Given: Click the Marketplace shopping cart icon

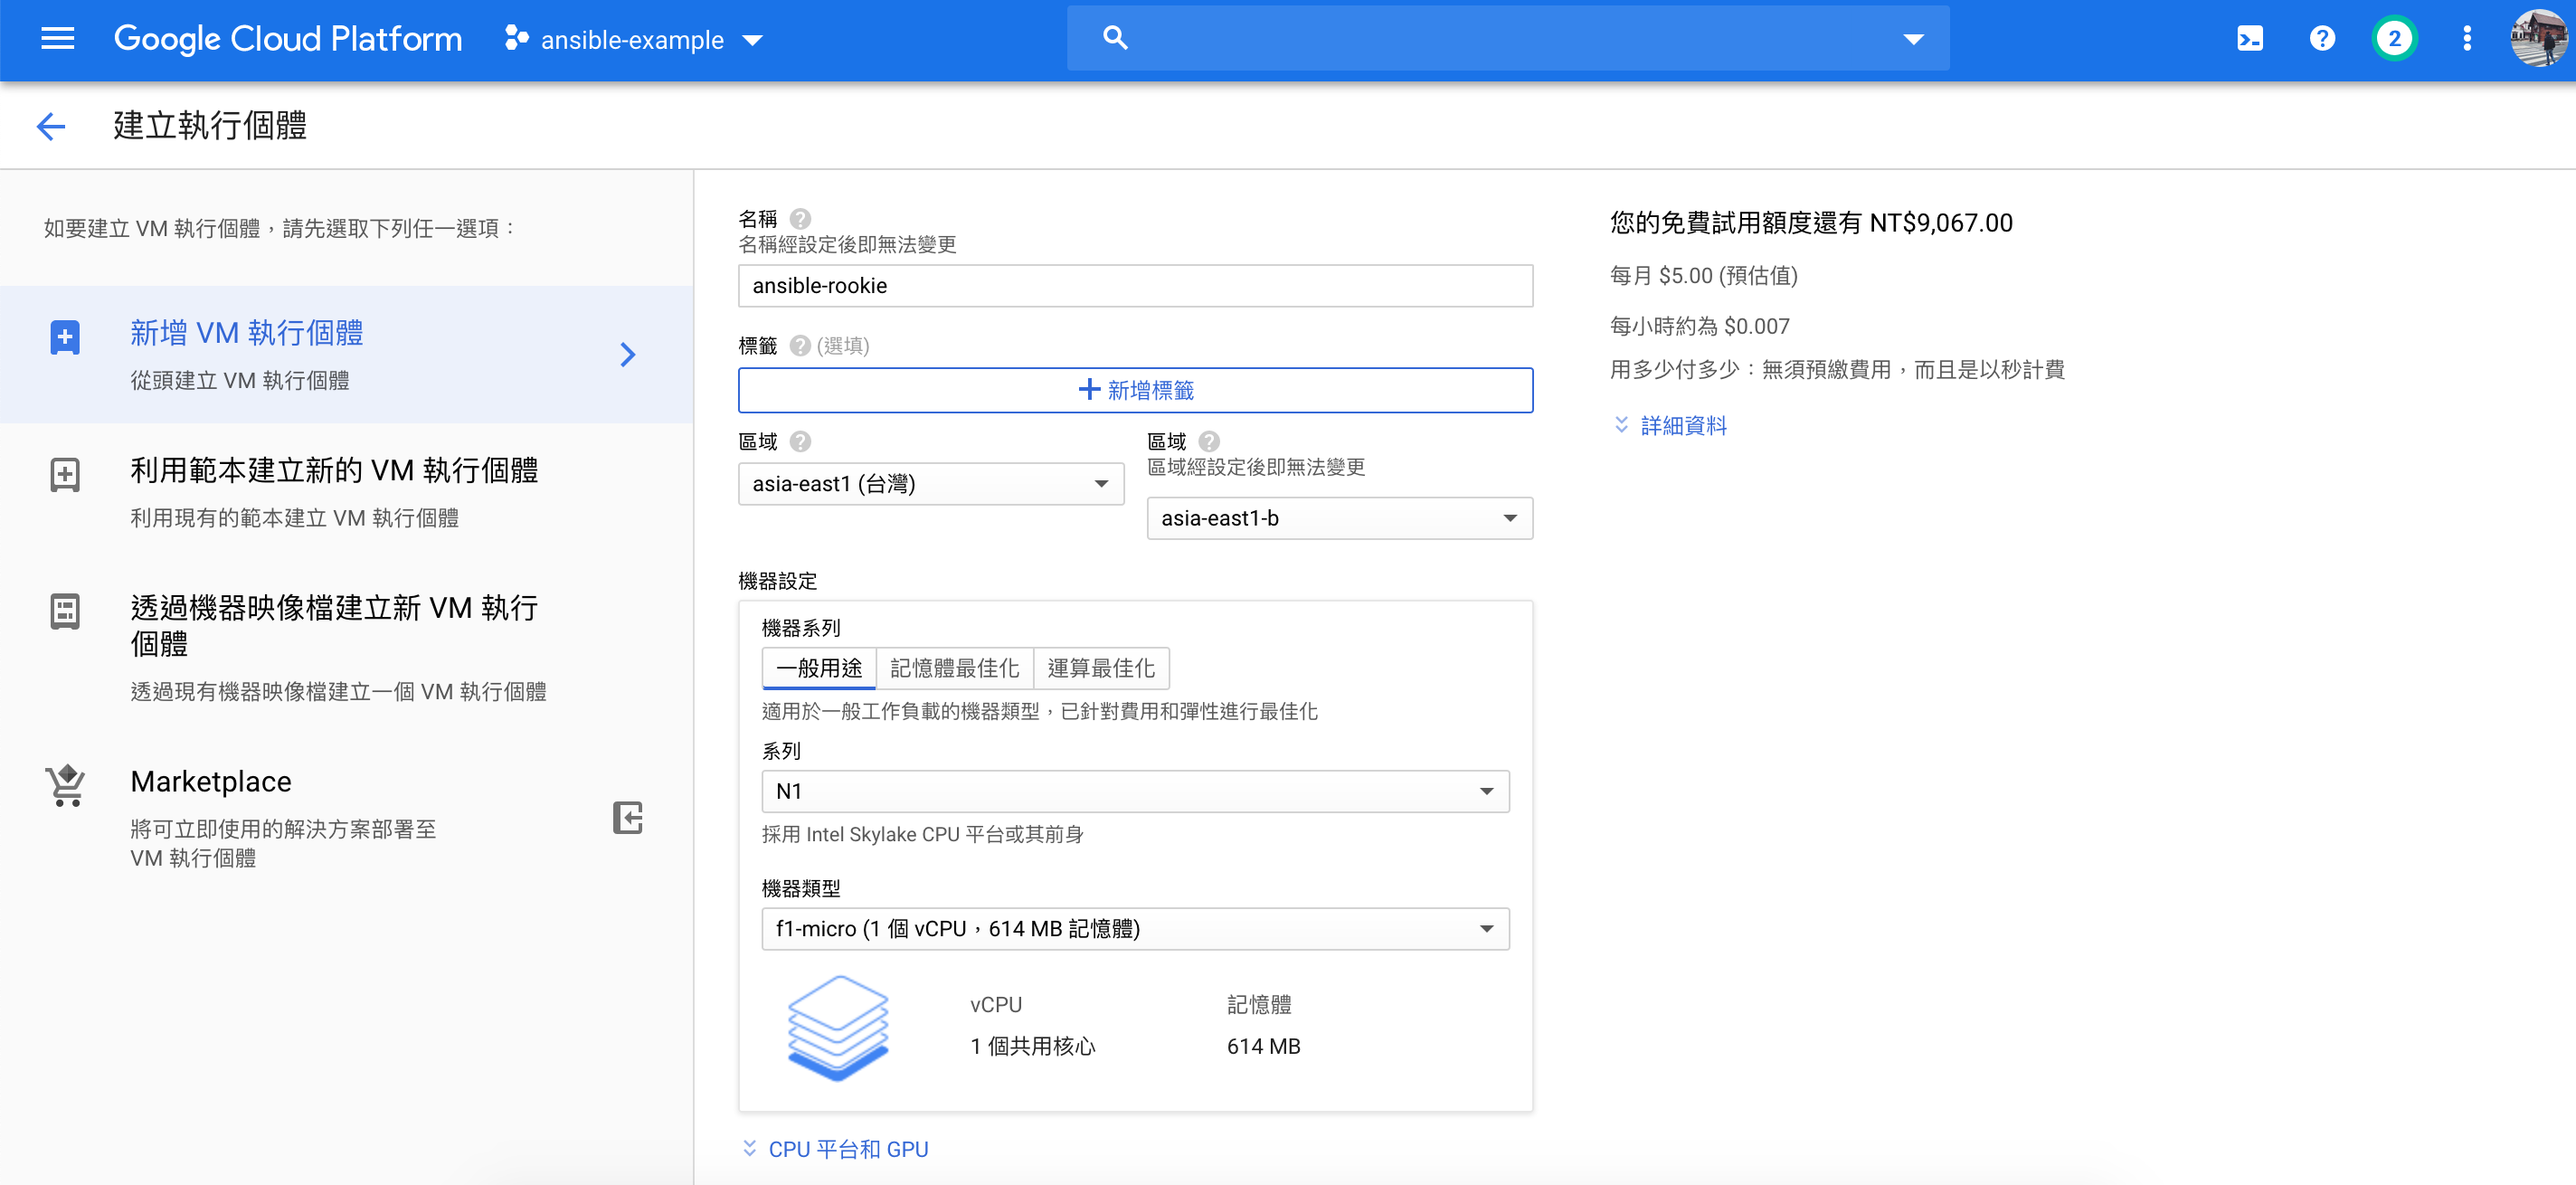Looking at the screenshot, I should [65, 786].
